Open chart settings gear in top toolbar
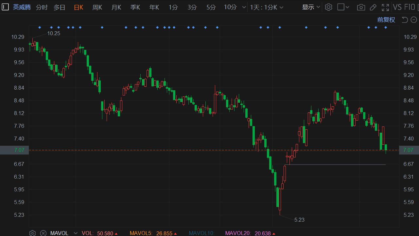This screenshot has width=419, height=236. tap(328, 7)
